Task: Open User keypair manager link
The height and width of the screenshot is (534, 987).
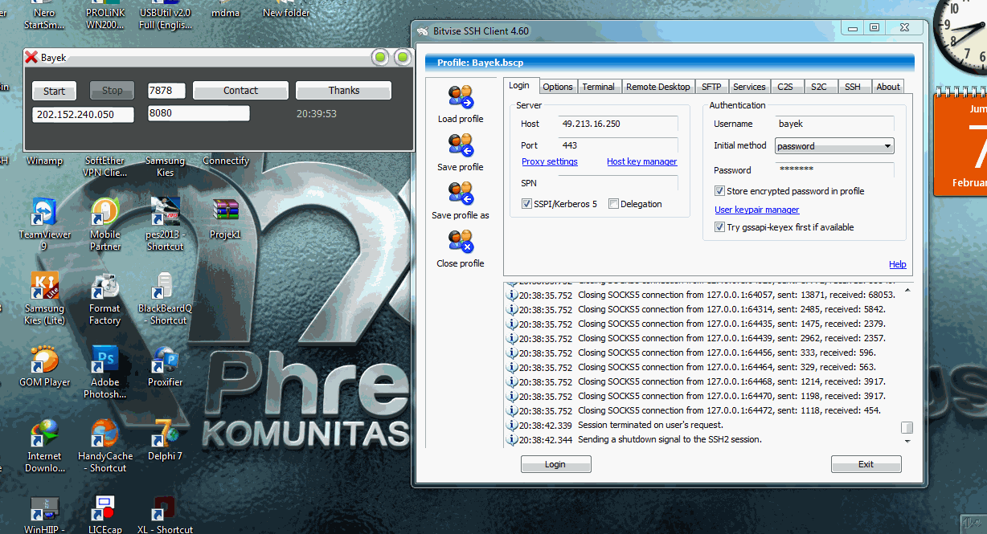Action: [x=757, y=210]
